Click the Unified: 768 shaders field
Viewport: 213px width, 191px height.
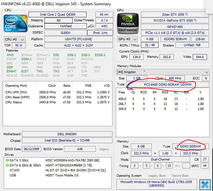tap(192, 45)
